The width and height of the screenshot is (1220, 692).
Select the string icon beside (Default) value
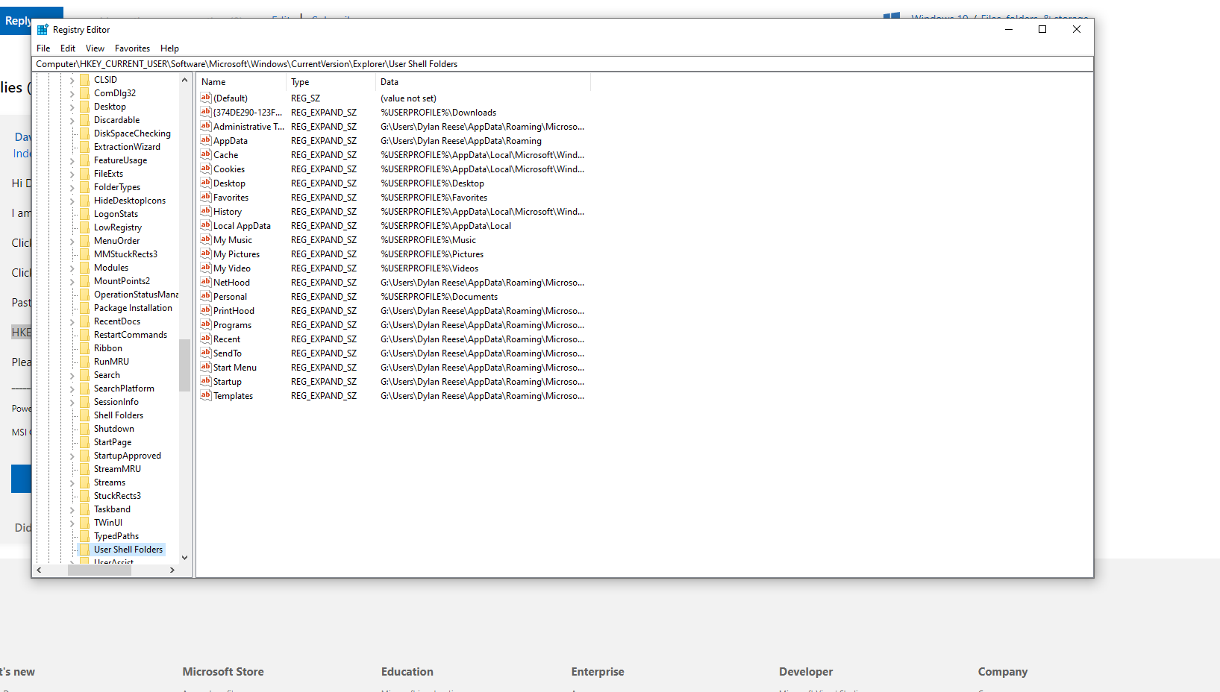pyautogui.click(x=206, y=98)
